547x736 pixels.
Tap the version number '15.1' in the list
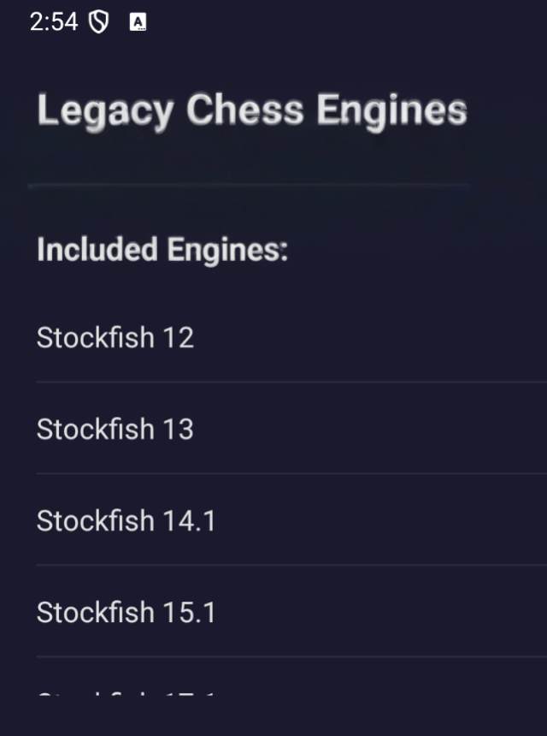189,612
